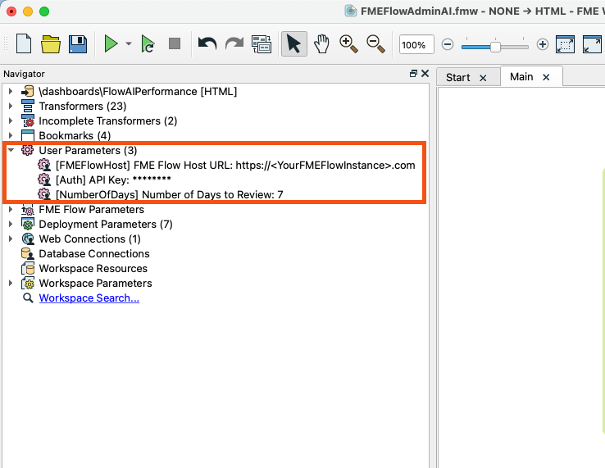The image size is (605, 468).
Task: Expand the Web Connections (1) node
Action: [x=11, y=239]
